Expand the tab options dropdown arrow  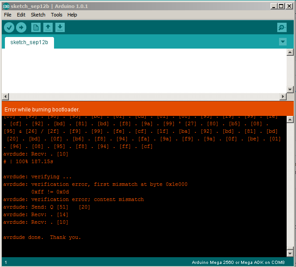click(283, 41)
